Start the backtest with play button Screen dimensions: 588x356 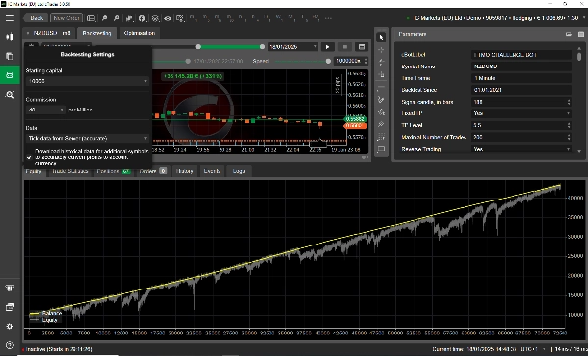click(327, 47)
